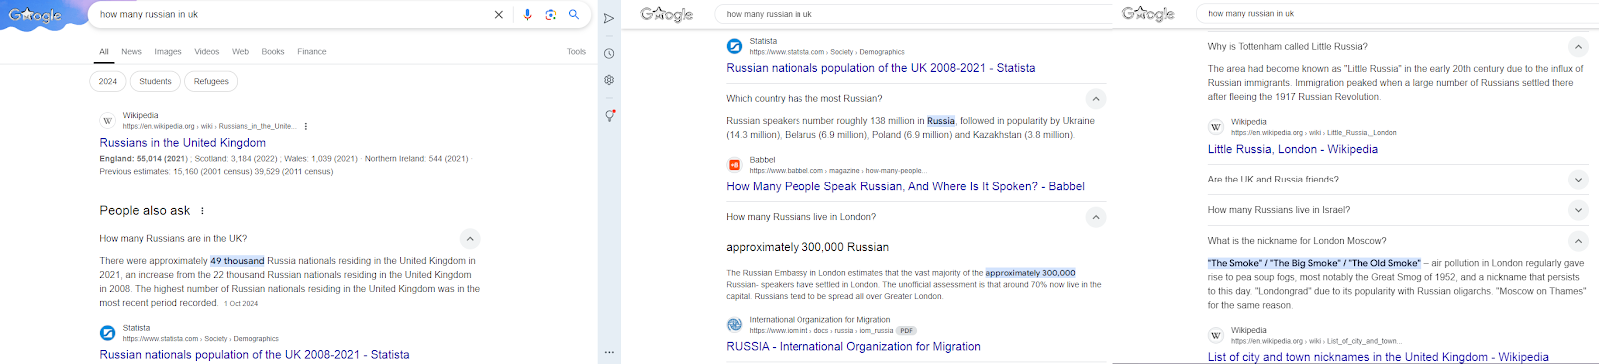Select the All search tab
Image resolution: width=1599 pixels, height=364 pixels.
click(x=104, y=52)
